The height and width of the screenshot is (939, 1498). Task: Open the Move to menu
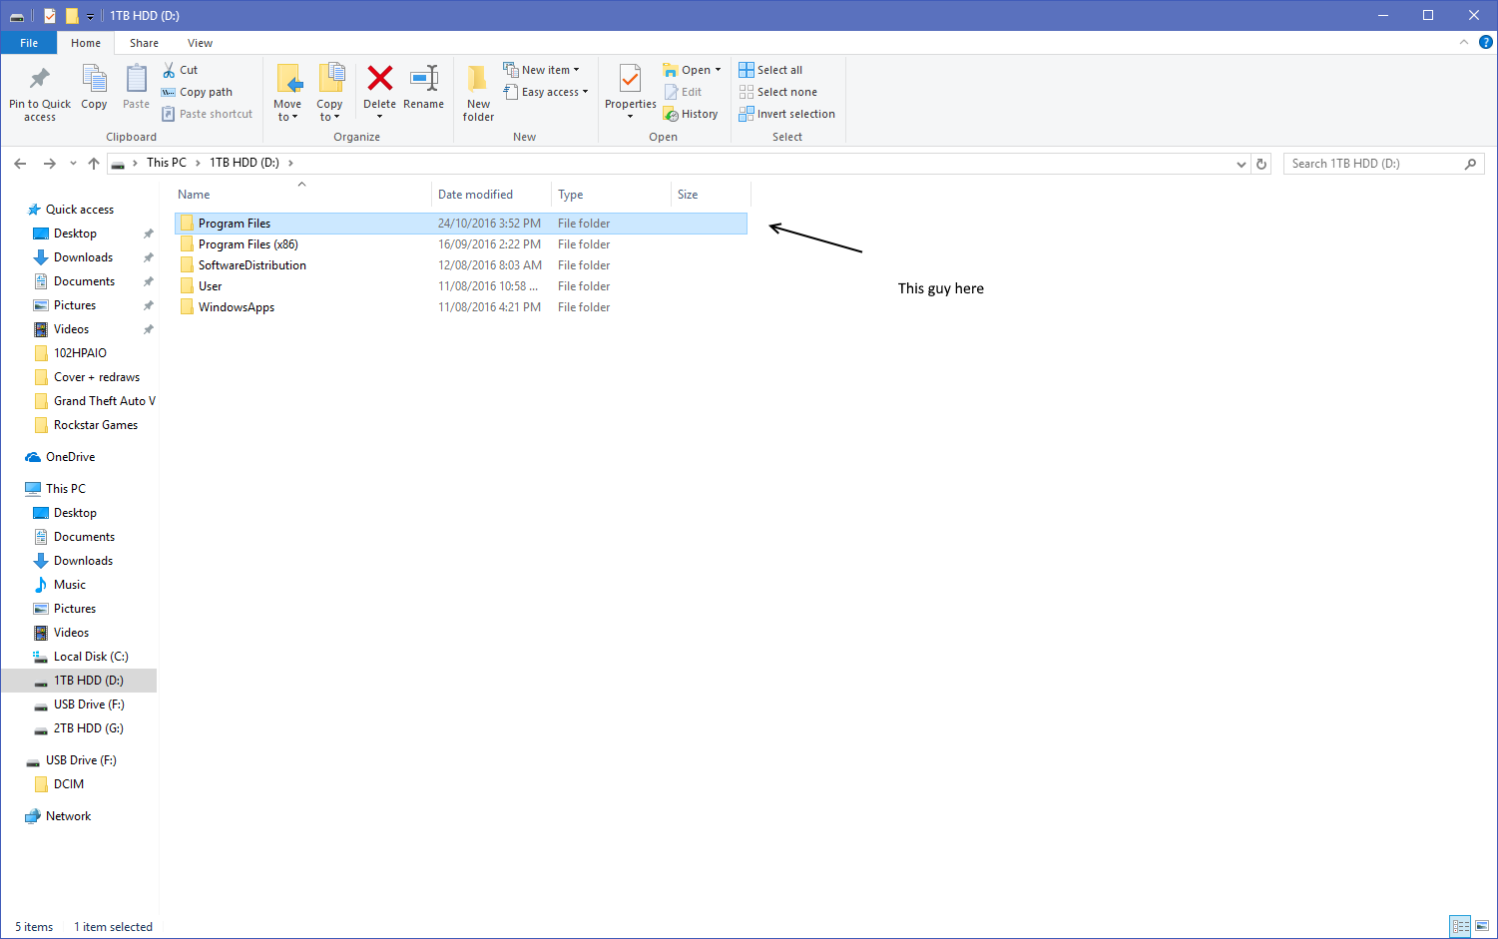point(287,92)
